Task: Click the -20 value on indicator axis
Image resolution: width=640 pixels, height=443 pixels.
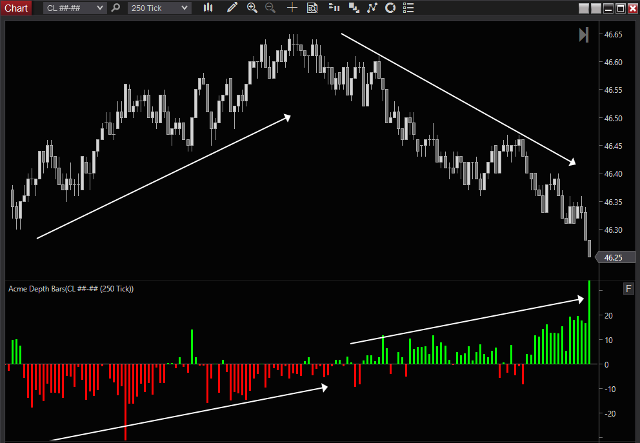Action: point(610,413)
